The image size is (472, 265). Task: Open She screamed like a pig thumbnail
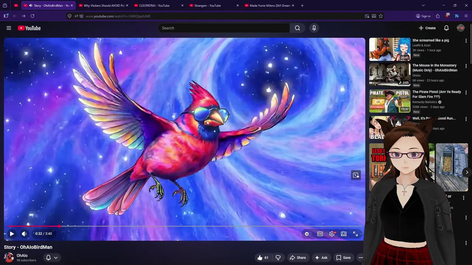390,49
